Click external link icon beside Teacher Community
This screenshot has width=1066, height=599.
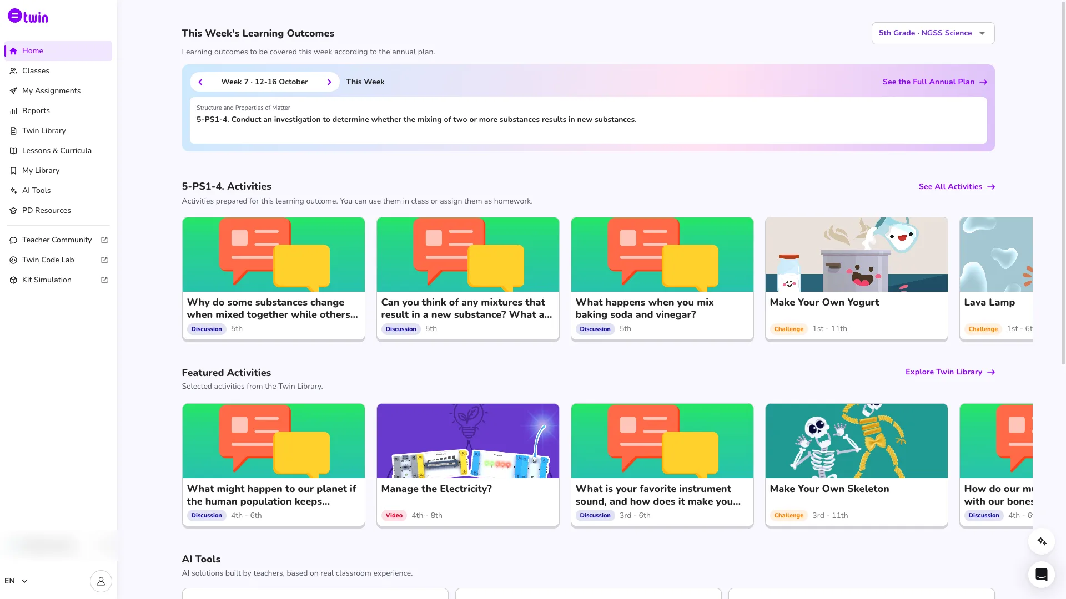[104, 240]
